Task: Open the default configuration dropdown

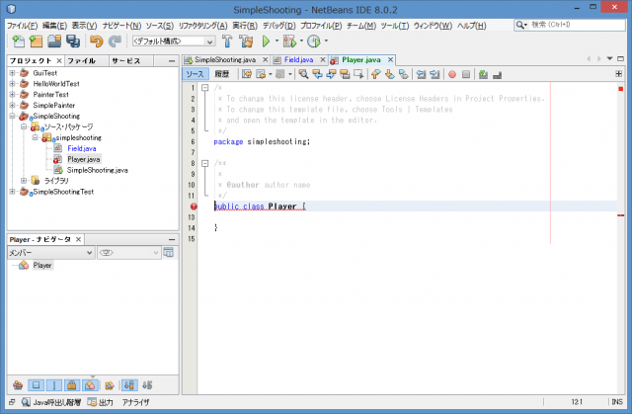Action: 174,41
